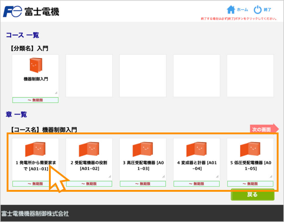284x222 pixels.
Task: Open chapter 1 発電所から需要家まで book icon
Action: click(x=35, y=149)
